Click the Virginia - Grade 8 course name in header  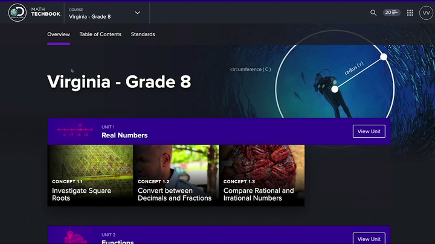[x=90, y=16]
